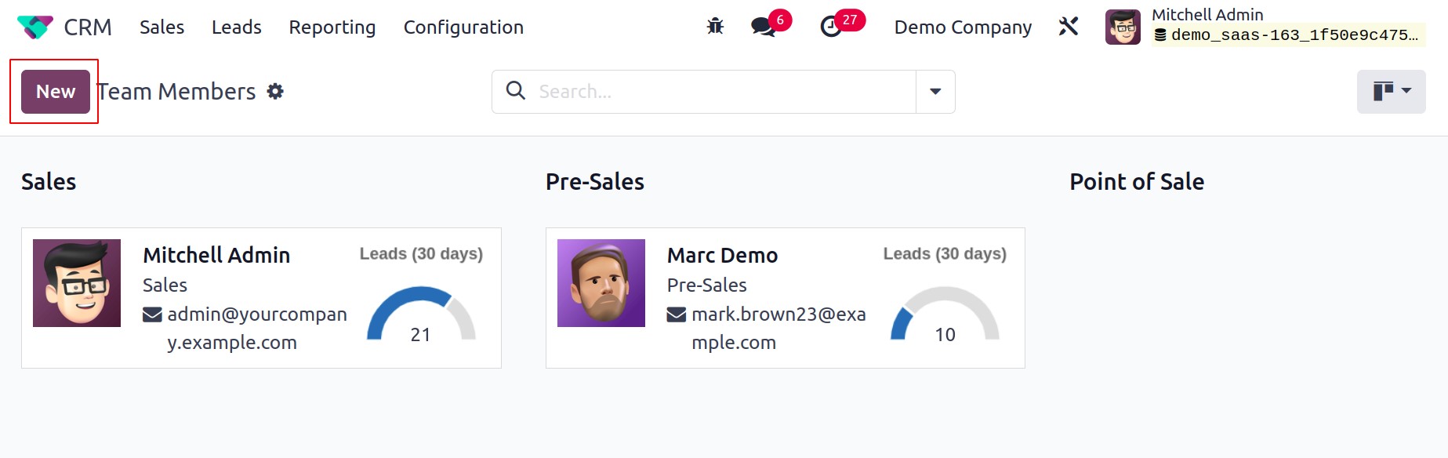This screenshot has width=1448, height=458.
Task: Expand the search options dropdown arrow
Action: point(935,92)
